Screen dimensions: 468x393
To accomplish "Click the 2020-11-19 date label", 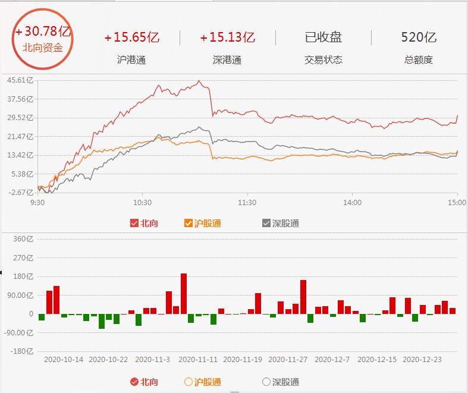I will click(243, 360).
